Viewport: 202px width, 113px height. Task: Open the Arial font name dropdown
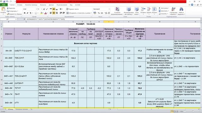pos(36,9)
